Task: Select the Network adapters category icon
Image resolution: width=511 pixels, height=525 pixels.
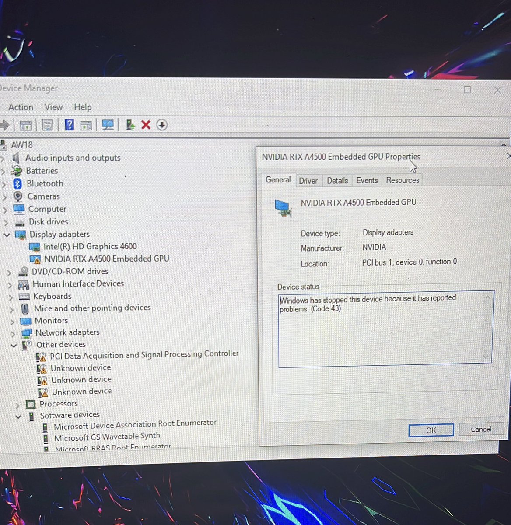Action: (27, 333)
